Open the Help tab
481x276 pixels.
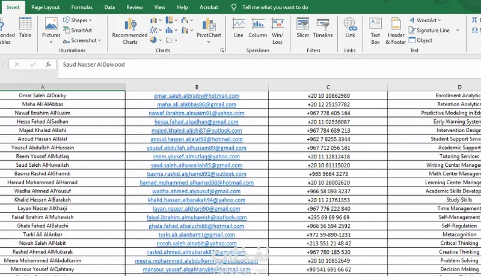click(182, 7)
